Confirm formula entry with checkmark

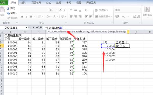[x=37, y=28]
